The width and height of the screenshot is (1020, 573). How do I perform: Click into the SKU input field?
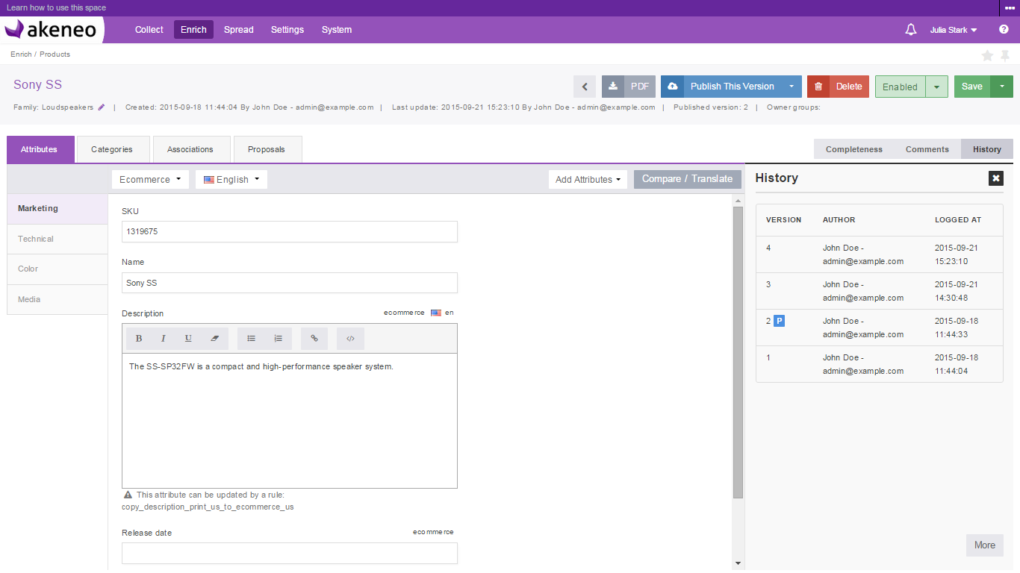click(x=290, y=232)
